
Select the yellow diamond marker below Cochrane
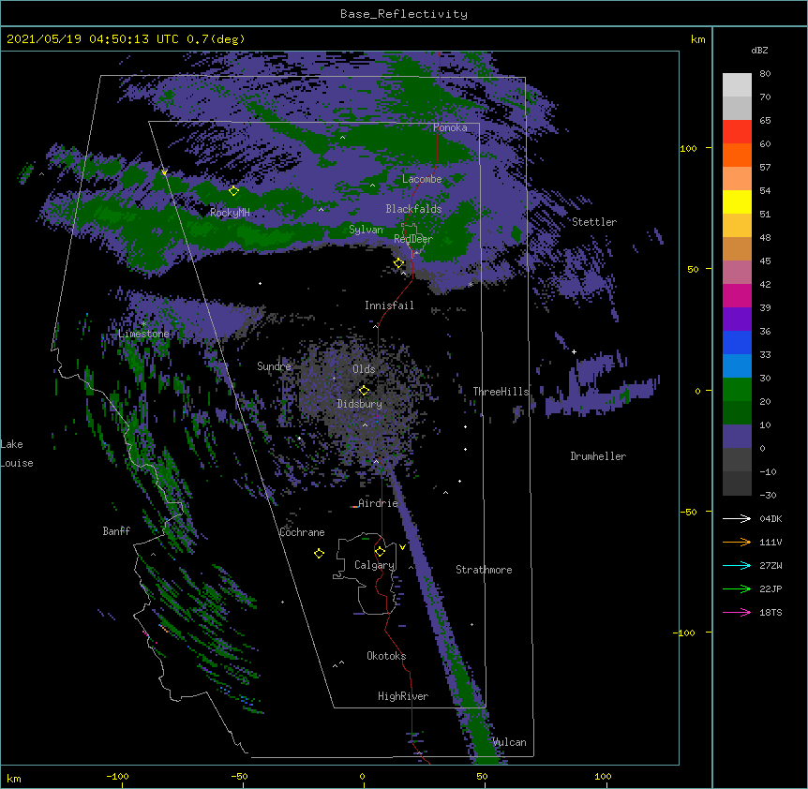(319, 554)
